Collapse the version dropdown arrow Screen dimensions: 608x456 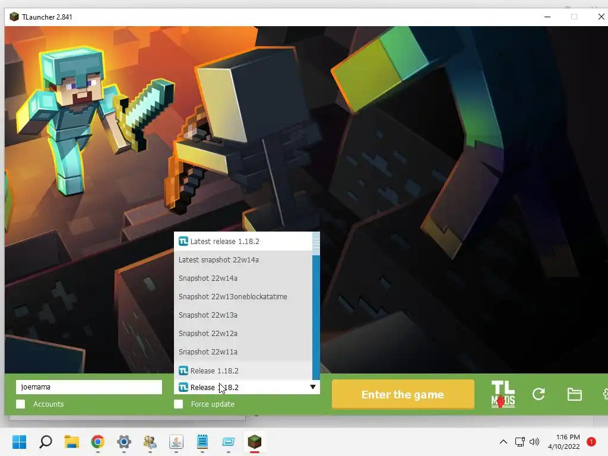coord(312,387)
